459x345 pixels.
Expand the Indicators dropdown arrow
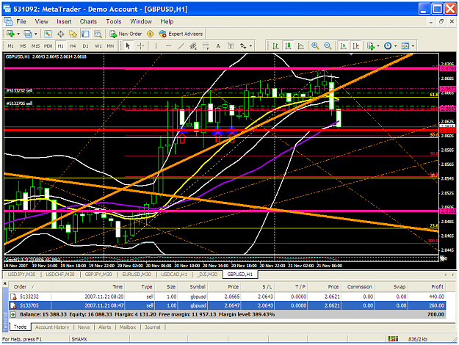coord(378,46)
